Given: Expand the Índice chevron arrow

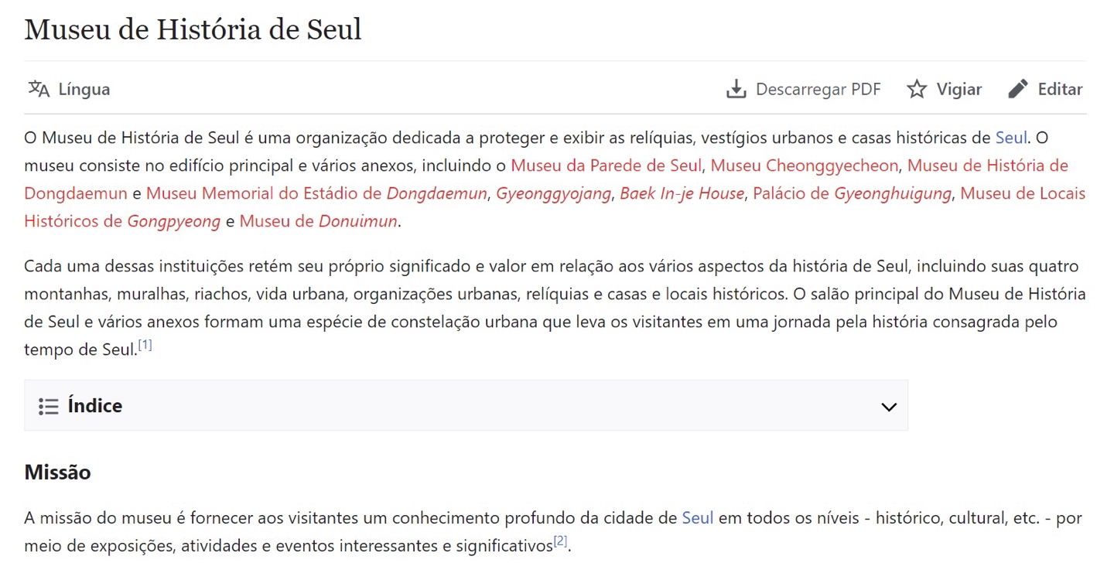Looking at the screenshot, I should tap(889, 407).
